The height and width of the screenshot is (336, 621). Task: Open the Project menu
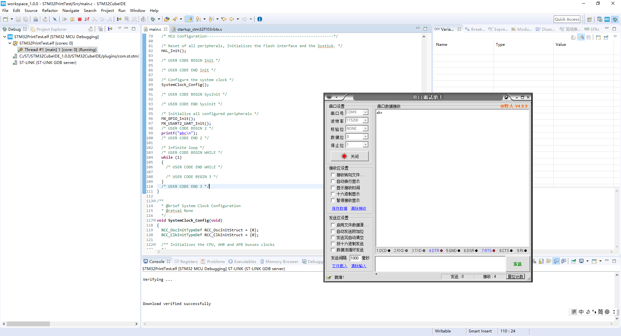[107, 11]
